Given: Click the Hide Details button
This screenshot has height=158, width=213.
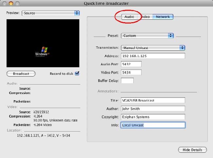Looking at the screenshot, I should 192,150.
